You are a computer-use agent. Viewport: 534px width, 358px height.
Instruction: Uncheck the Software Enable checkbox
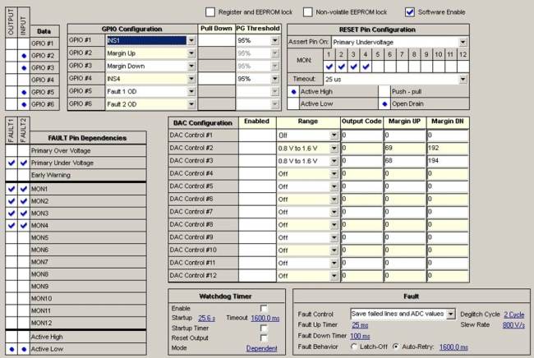pos(410,11)
